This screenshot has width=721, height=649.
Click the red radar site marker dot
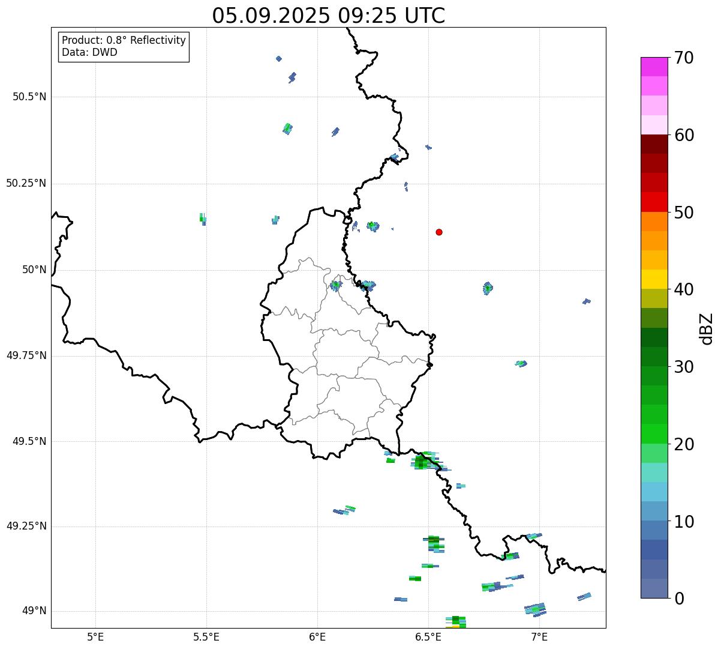439,232
